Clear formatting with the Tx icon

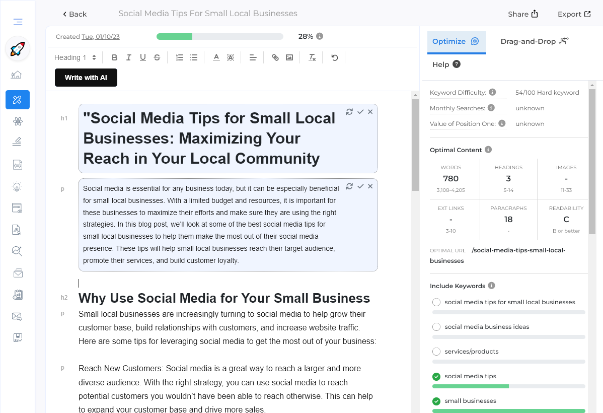[x=312, y=57]
